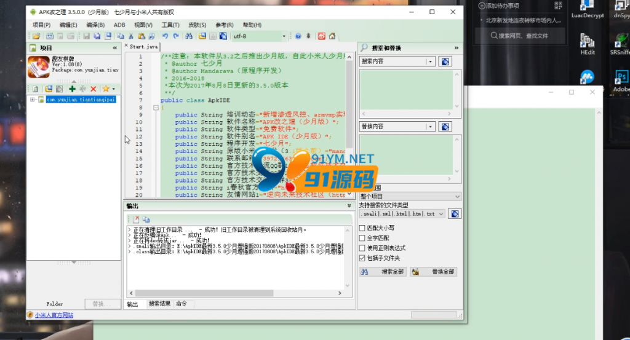Open the utf-8 encoding dropdown

coord(284,36)
